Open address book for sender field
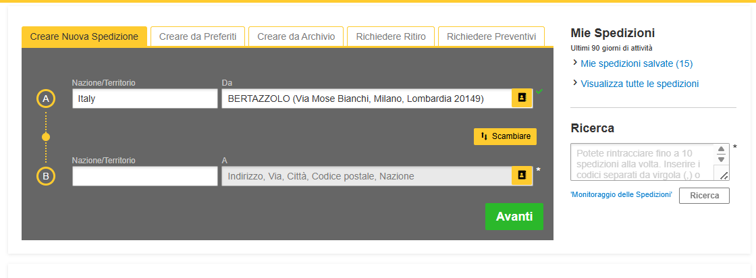The height and width of the screenshot is (278, 756). tap(522, 98)
